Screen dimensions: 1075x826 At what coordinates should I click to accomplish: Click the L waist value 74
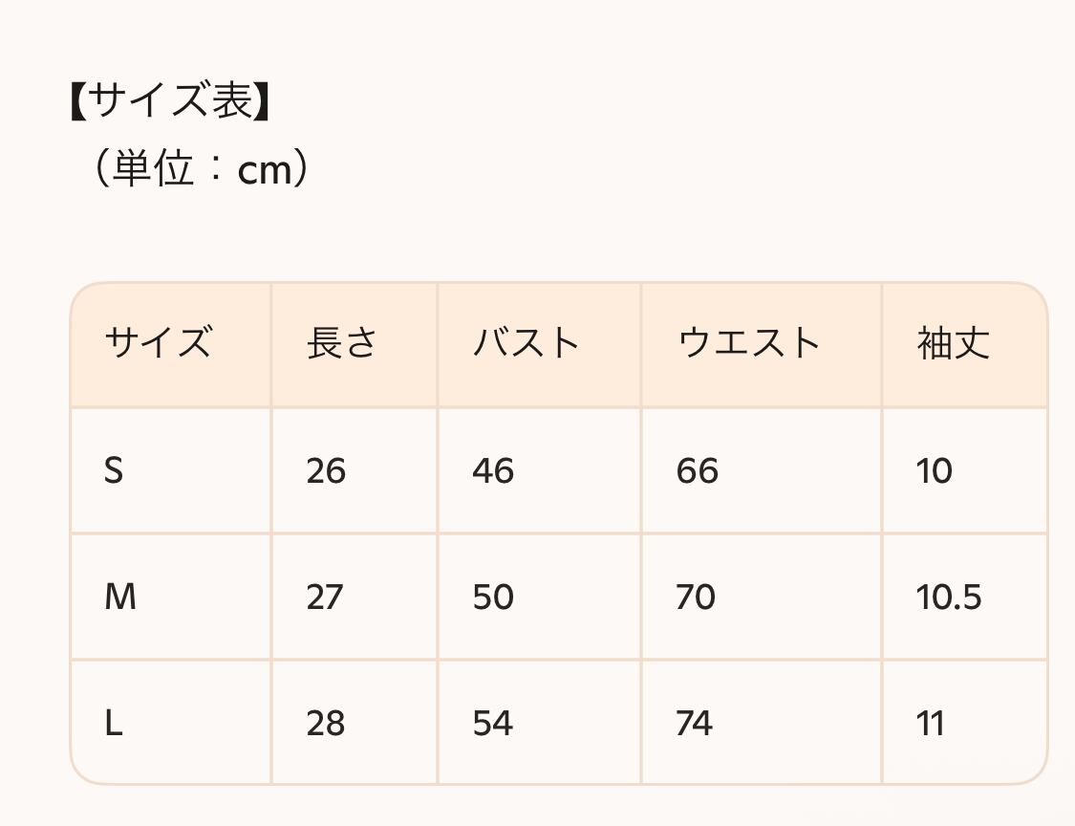pyautogui.click(x=695, y=724)
